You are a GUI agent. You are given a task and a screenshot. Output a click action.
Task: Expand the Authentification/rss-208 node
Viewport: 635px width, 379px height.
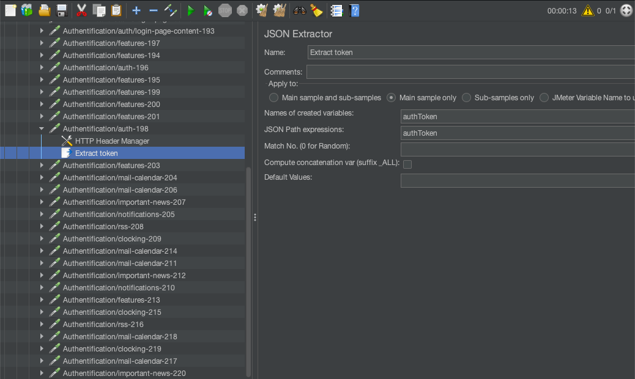pos(42,227)
